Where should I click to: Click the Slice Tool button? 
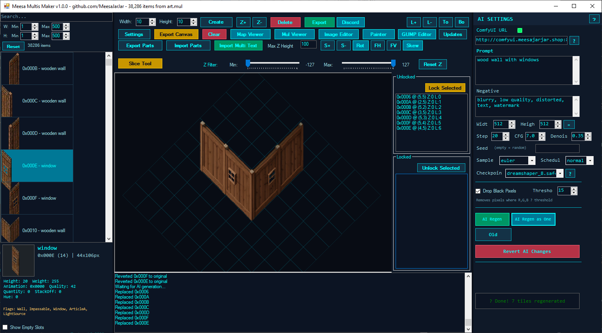(x=140, y=64)
